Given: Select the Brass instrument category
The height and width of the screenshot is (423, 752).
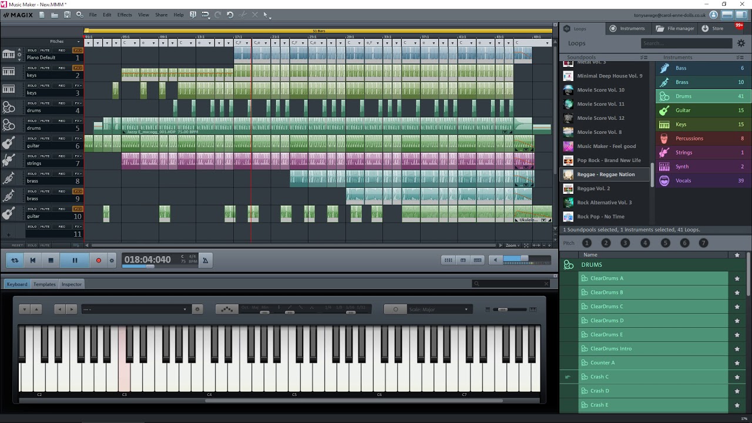Looking at the screenshot, I should coord(702,82).
